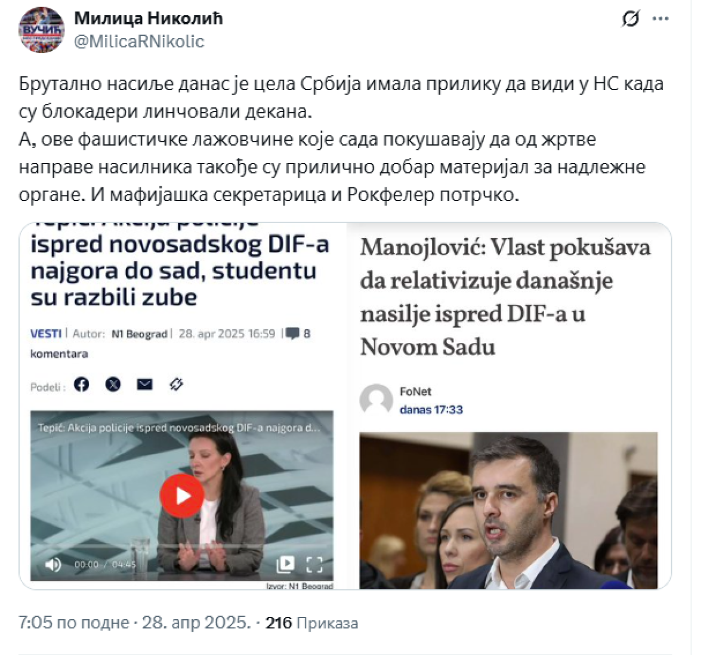Click the Manojlović article headline
The height and width of the screenshot is (655, 716).
505,297
